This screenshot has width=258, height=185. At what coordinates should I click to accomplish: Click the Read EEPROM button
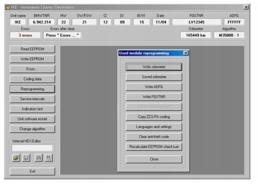pos(32,49)
